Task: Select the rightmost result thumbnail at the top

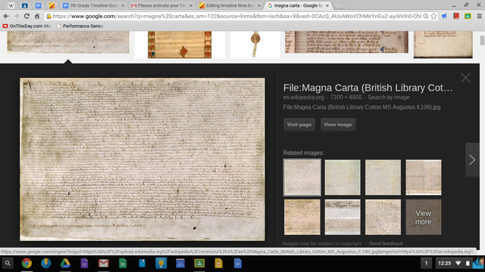Action: coord(443,45)
